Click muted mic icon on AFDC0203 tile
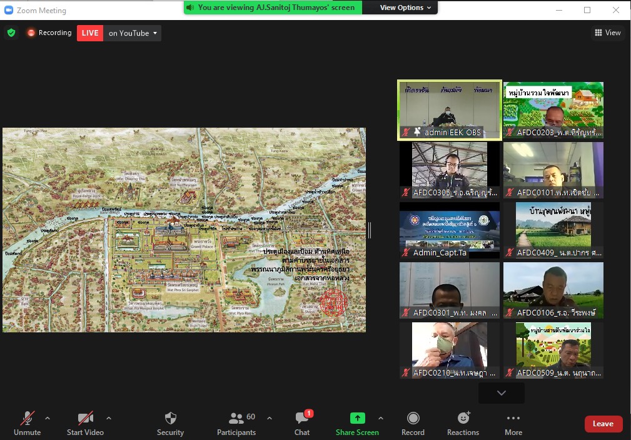The height and width of the screenshot is (440, 631). [x=510, y=132]
